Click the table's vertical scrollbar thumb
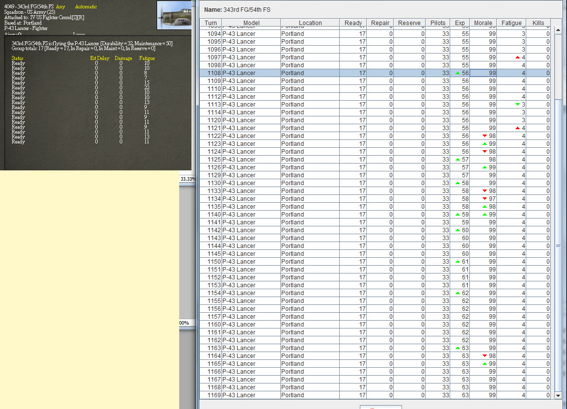Image resolution: width=567 pixels, height=409 pixels. click(558, 246)
